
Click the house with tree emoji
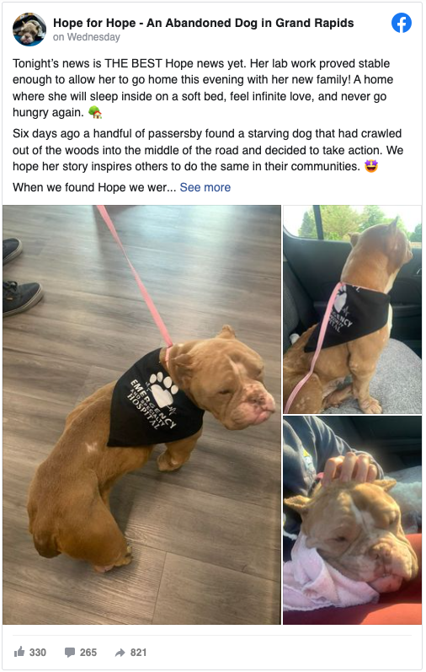click(94, 112)
